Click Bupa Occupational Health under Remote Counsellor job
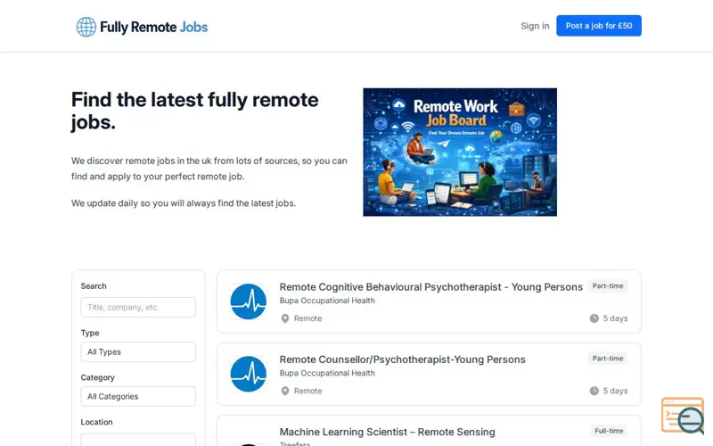713x446 pixels. click(x=327, y=373)
